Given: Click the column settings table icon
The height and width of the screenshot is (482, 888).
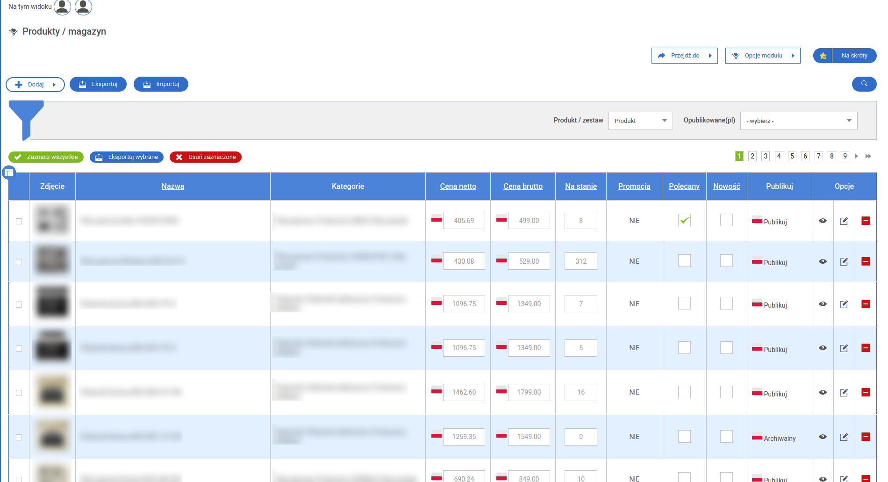Looking at the screenshot, I should click(x=9, y=173).
